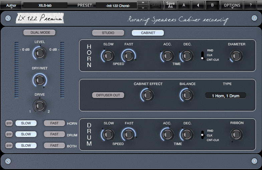The width and height of the screenshot is (262, 170).
Task: Switch to Cabinet view
Action: [148, 33]
